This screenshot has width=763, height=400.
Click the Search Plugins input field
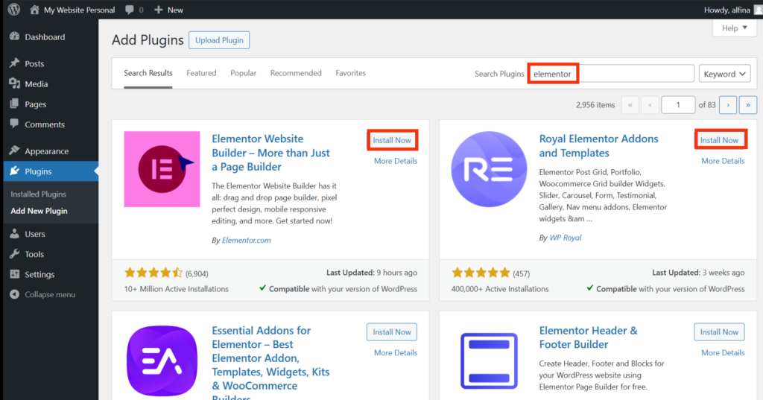[611, 74]
